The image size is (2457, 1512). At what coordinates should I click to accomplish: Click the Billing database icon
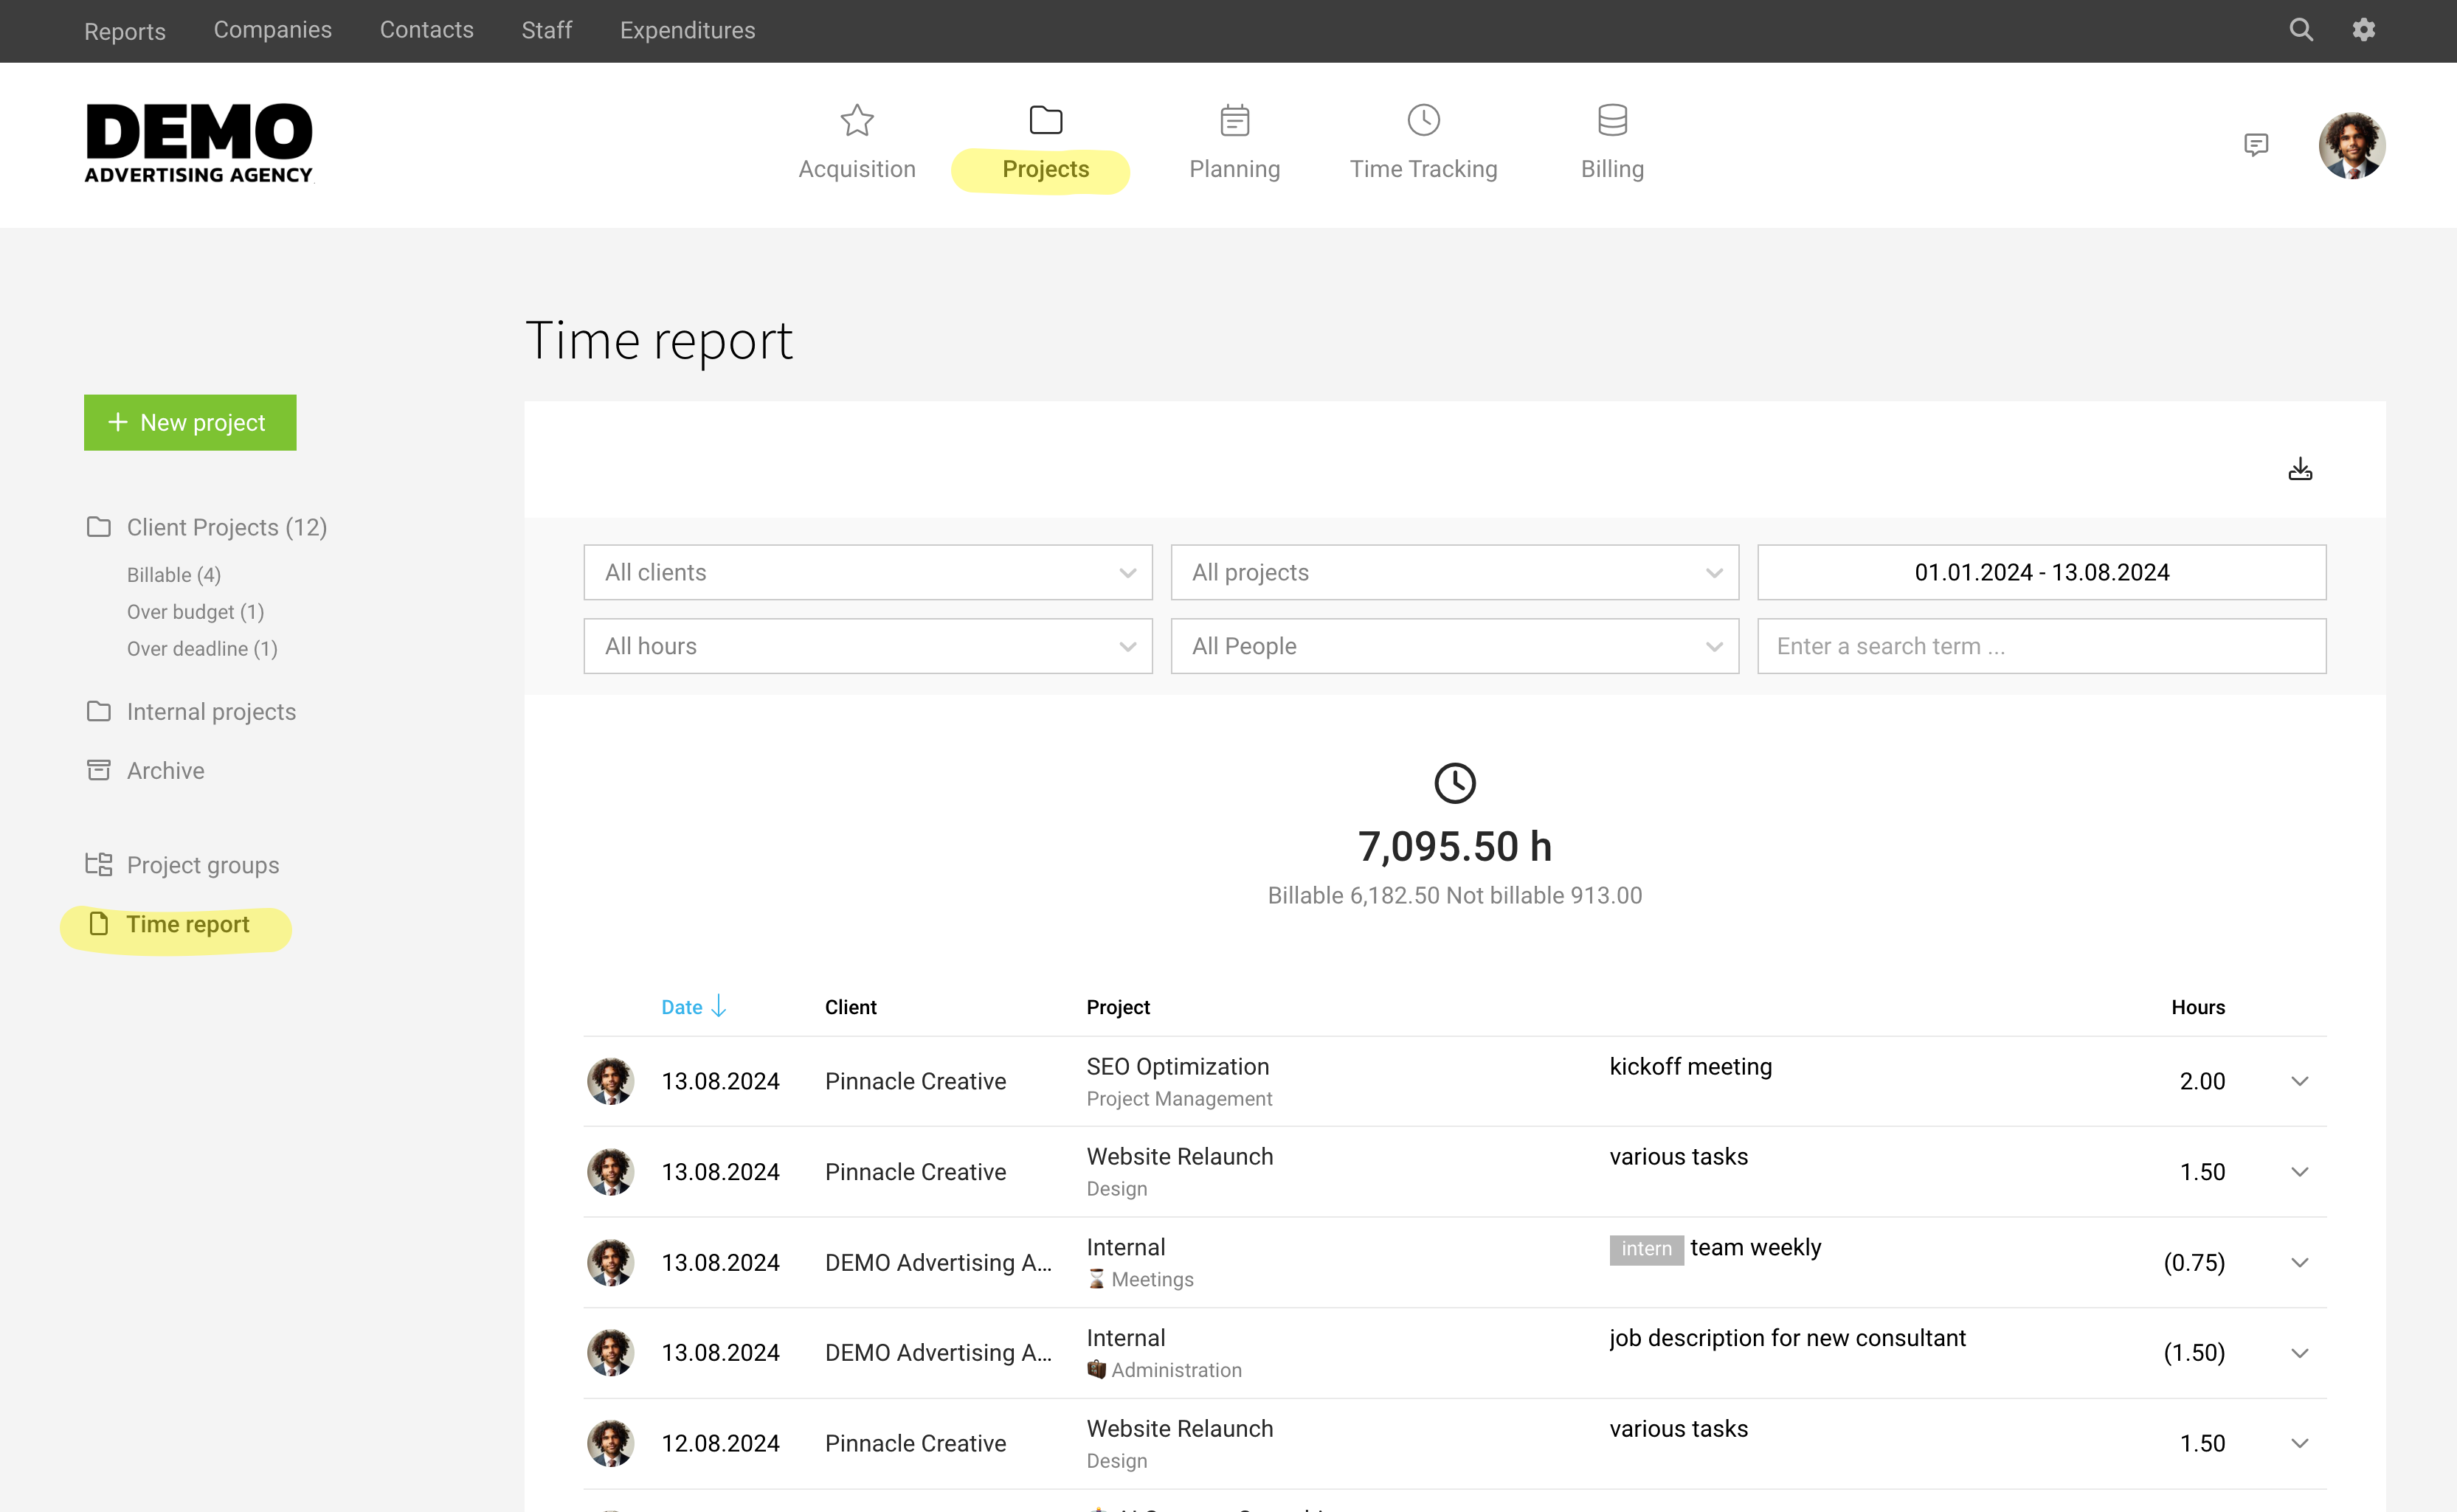pyautogui.click(x=1611, y=120)
